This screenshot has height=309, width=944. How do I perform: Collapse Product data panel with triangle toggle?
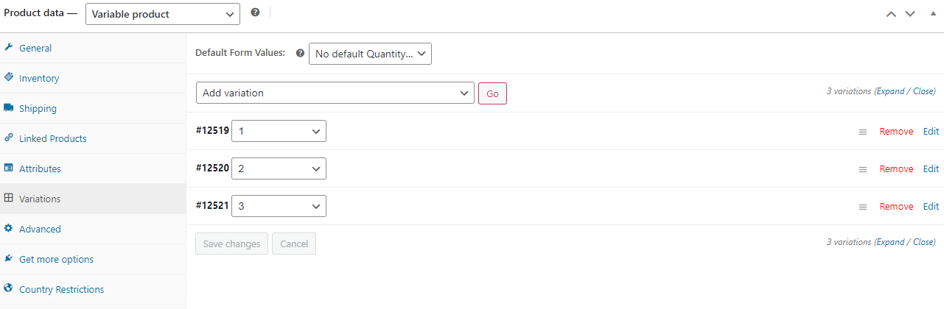[x=930, y=13]
